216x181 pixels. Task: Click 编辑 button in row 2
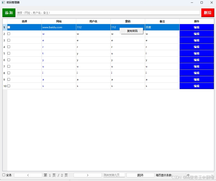point(196,34)
